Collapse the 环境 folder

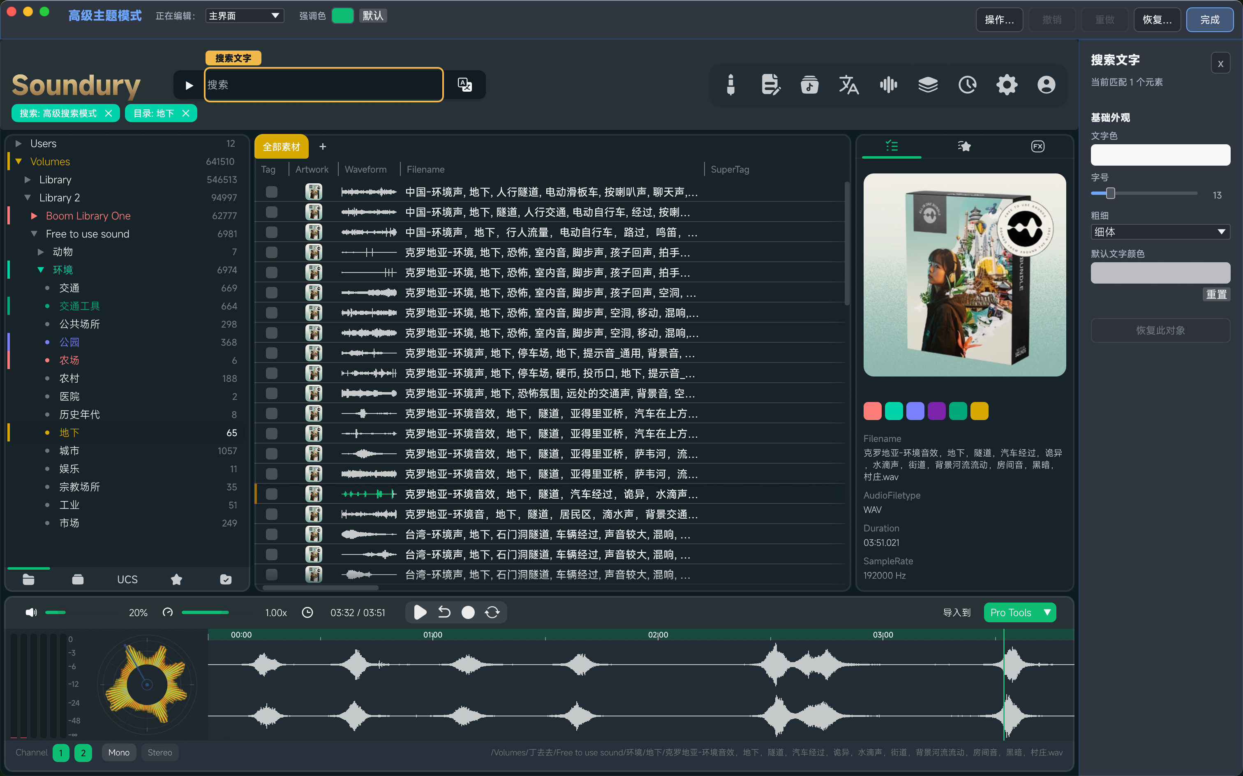[x=41, y=270]
